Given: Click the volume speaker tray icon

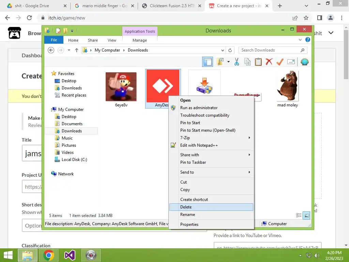Looking at the screenshot, I should click(x=317, y=256).
